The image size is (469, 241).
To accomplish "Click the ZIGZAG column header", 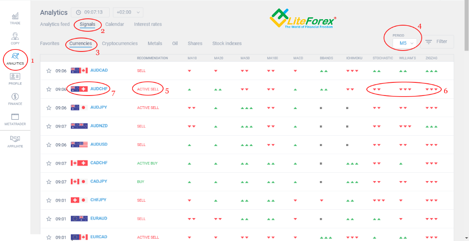I will point(431,58).
